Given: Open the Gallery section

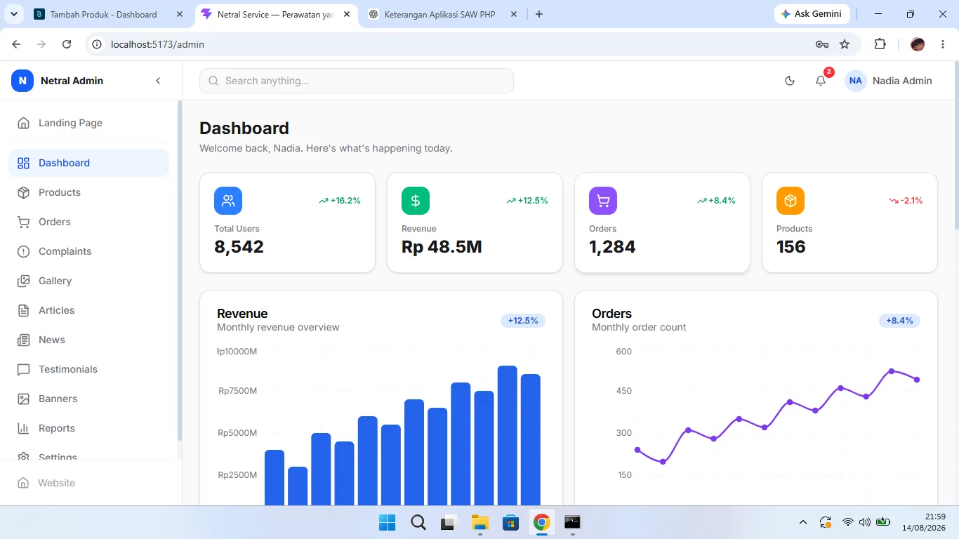Looking at the screenshot, I should click(x=88, y=281).
